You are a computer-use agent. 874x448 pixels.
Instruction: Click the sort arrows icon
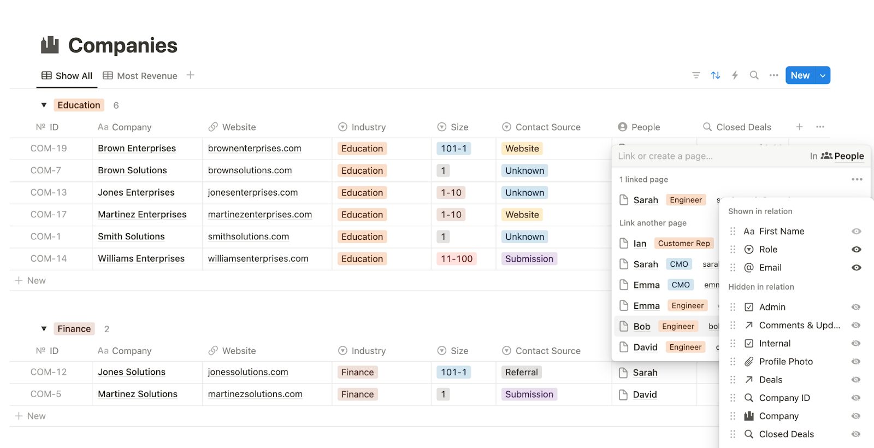(716, 75)
